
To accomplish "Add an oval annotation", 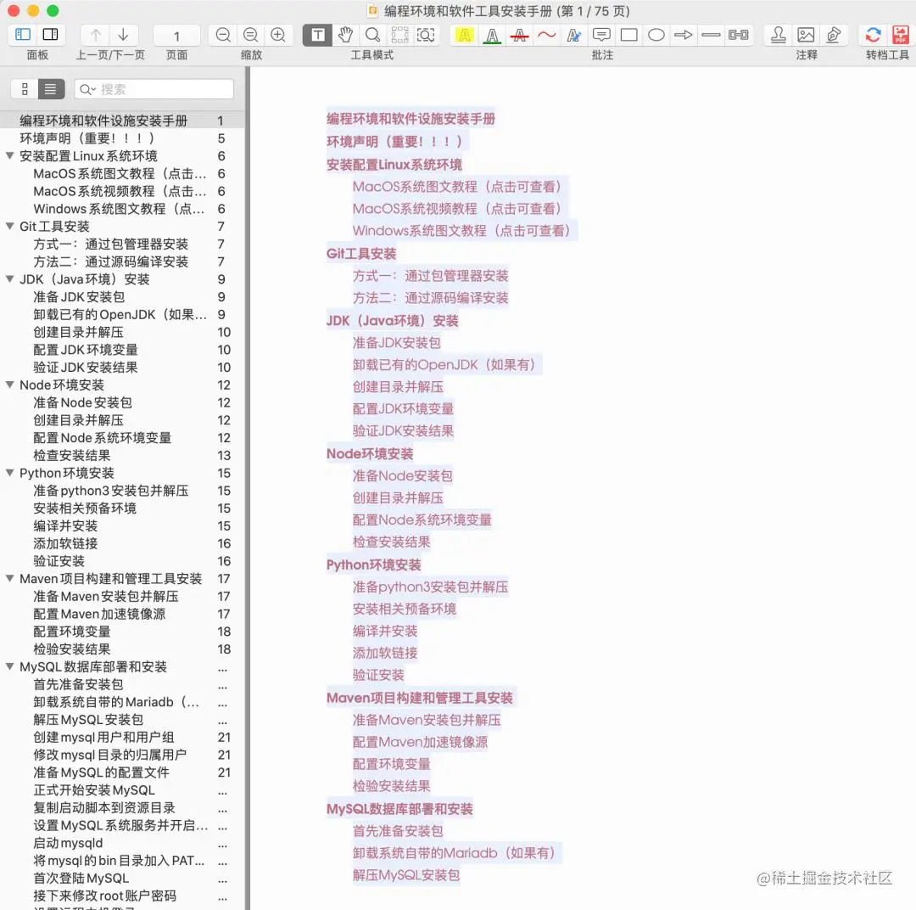I will [656, 35].
